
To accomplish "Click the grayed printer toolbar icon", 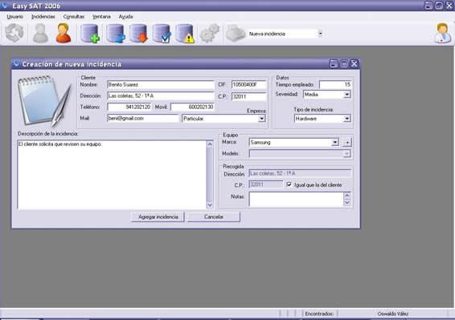I will 236,34.
